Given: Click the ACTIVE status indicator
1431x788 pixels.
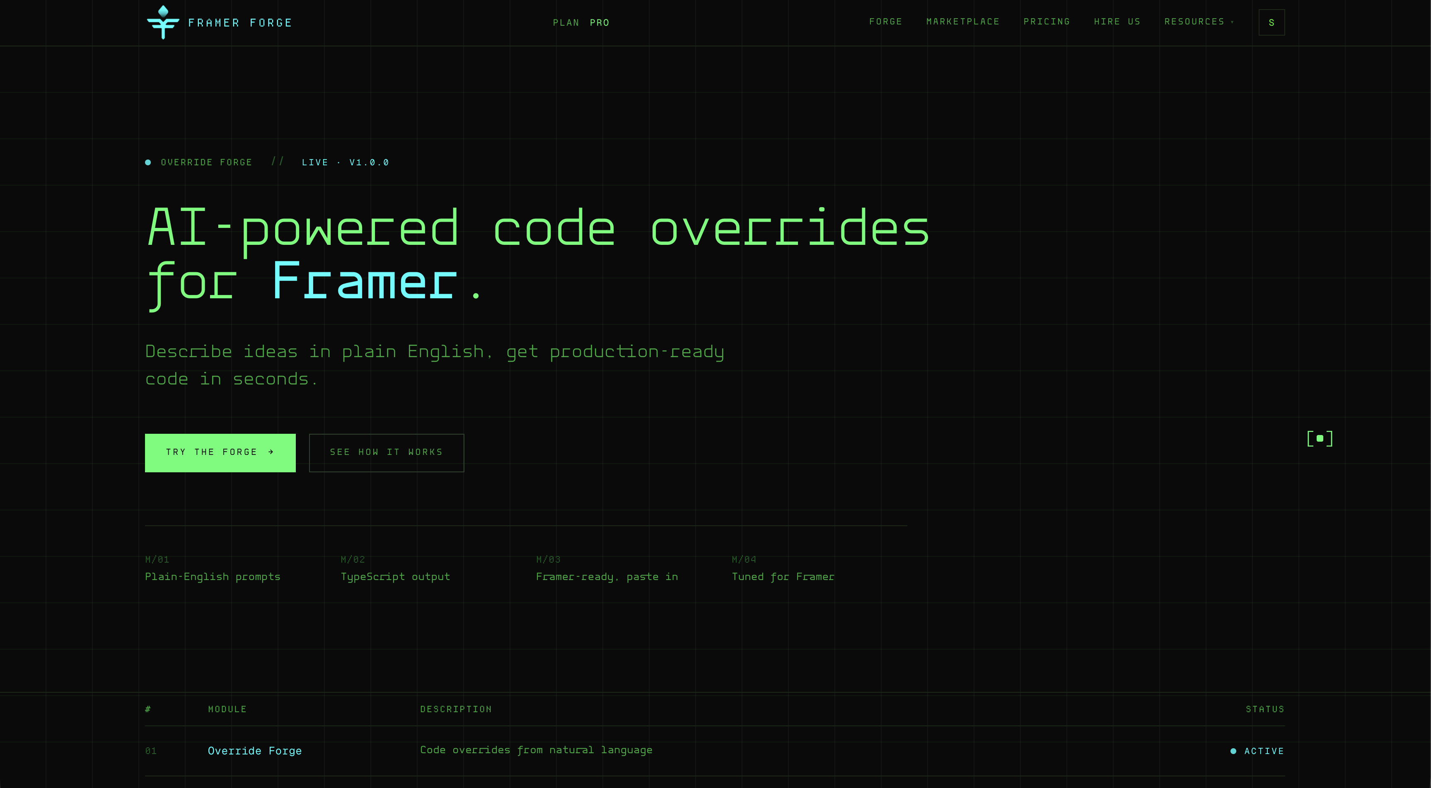Looking at the screenshot, I should (x=1257, y=752).
